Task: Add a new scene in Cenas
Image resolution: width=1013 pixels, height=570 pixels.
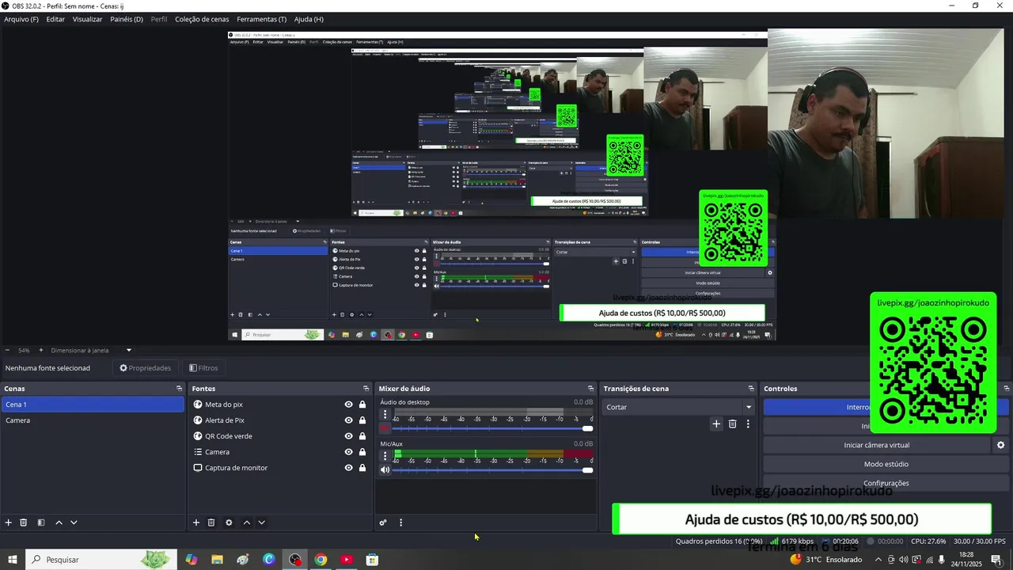Action: click(9, 522)
